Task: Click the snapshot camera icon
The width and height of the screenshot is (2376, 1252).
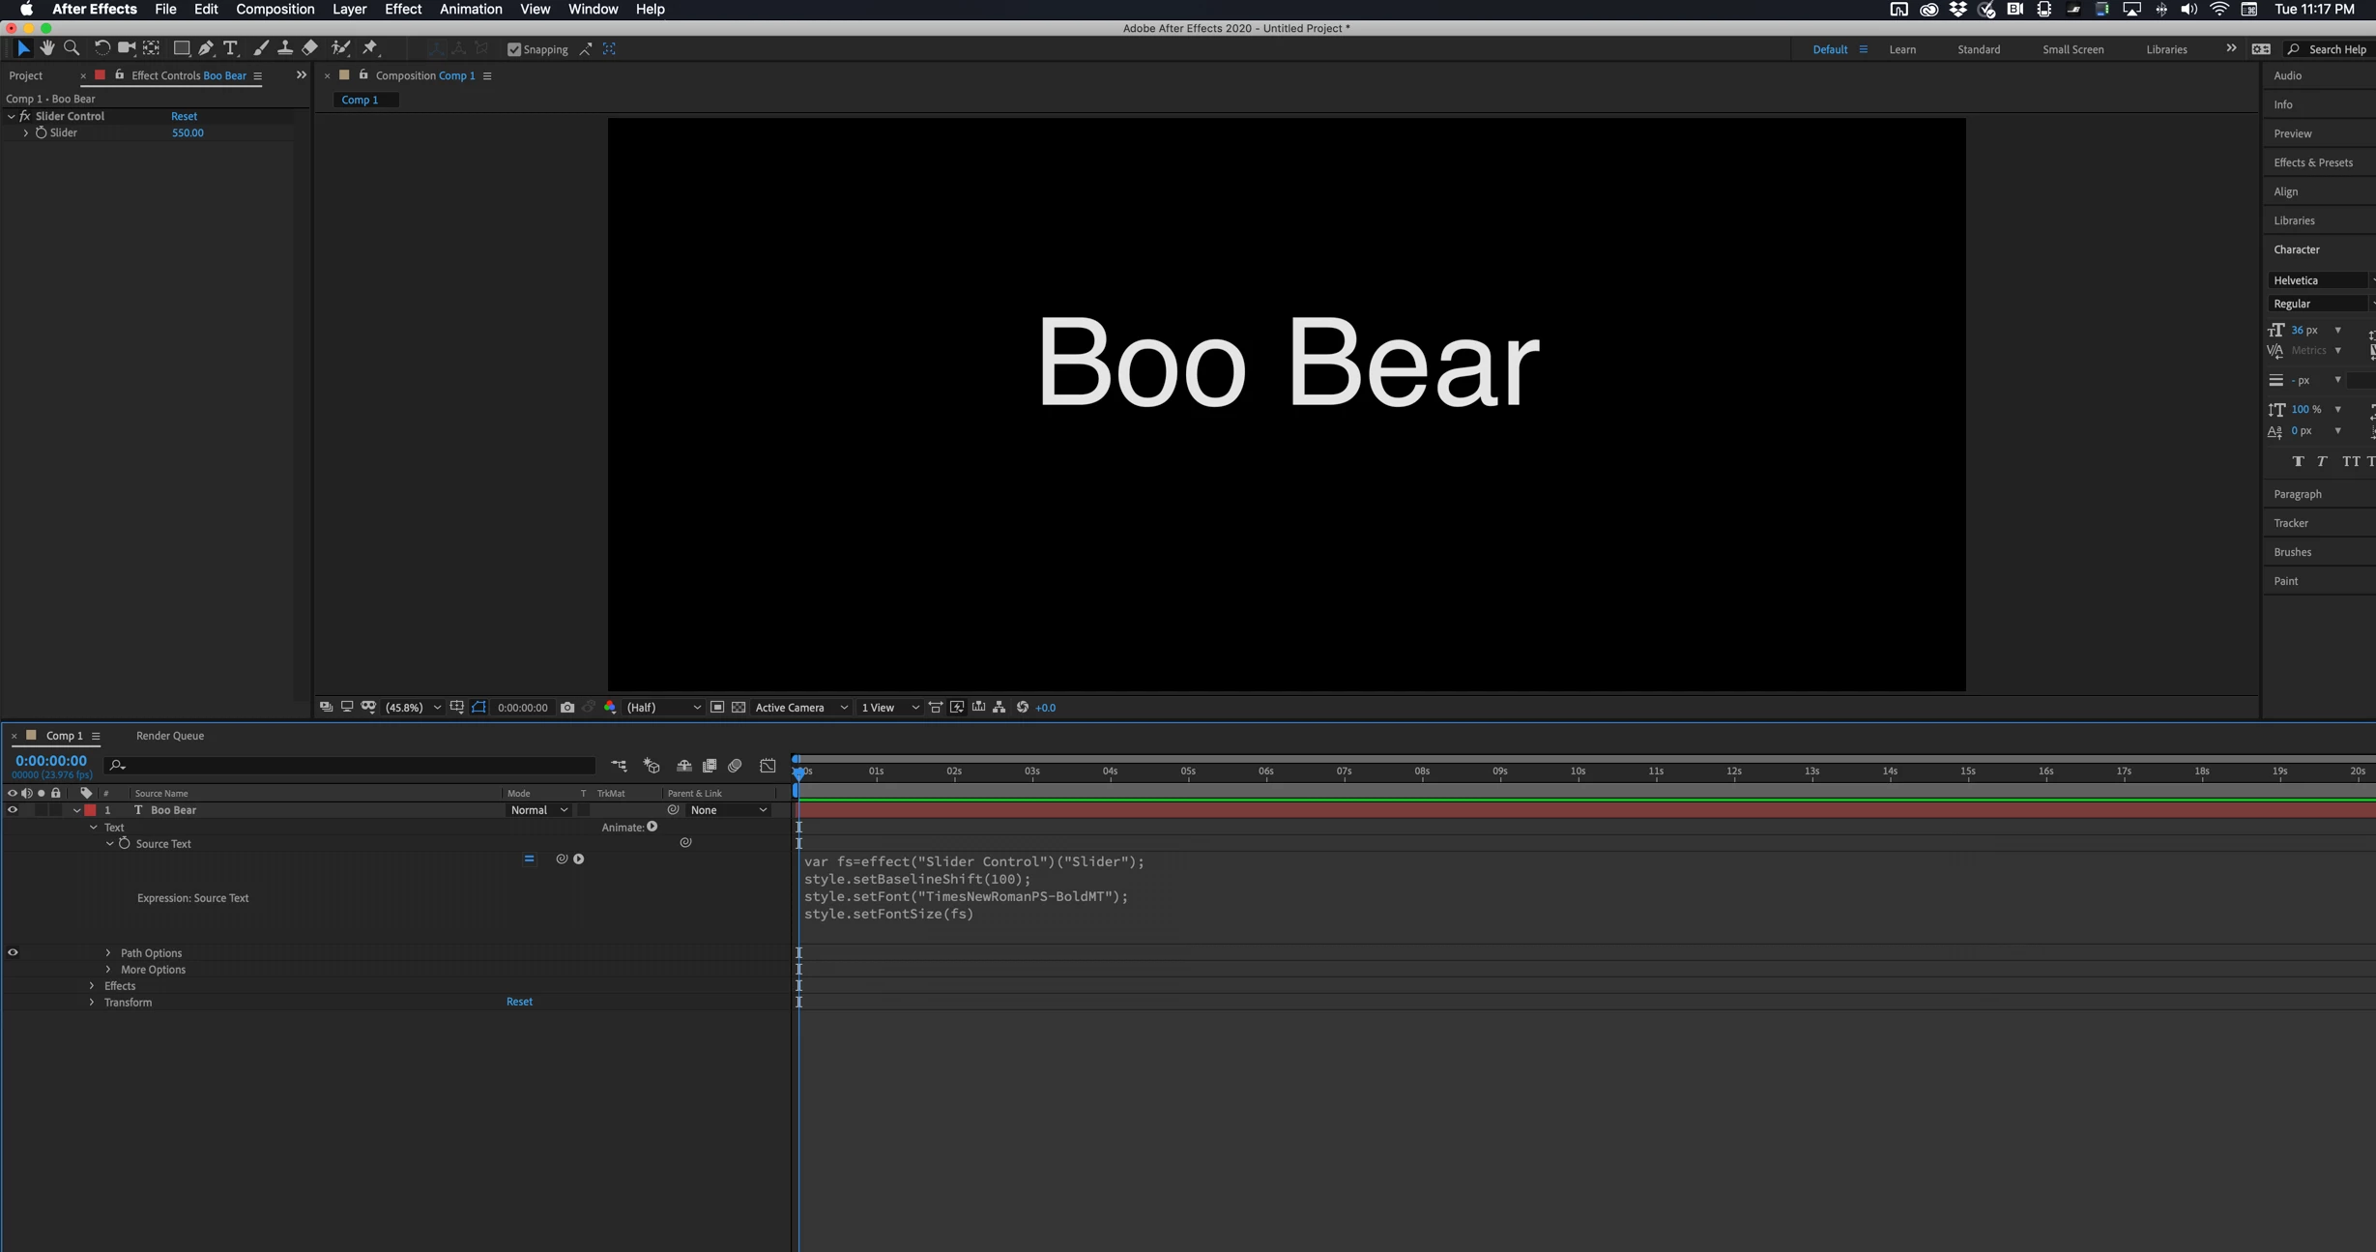Action: coord(567,708)
